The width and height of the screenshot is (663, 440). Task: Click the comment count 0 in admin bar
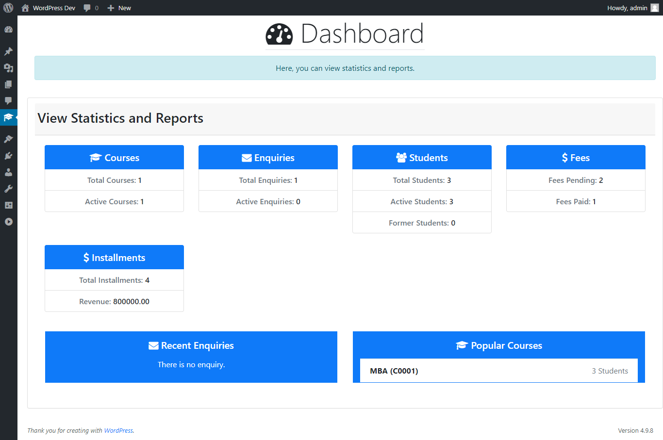pos(97,8)
